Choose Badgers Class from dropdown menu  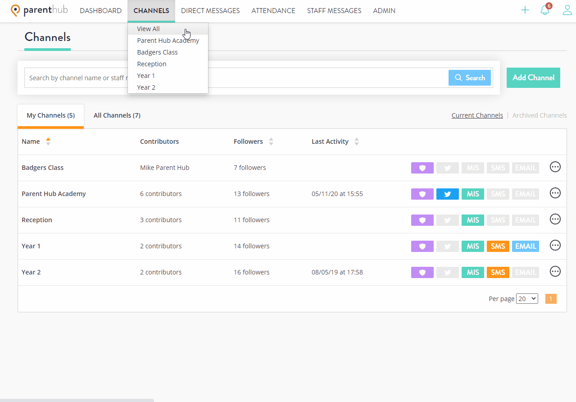point(168,52)
